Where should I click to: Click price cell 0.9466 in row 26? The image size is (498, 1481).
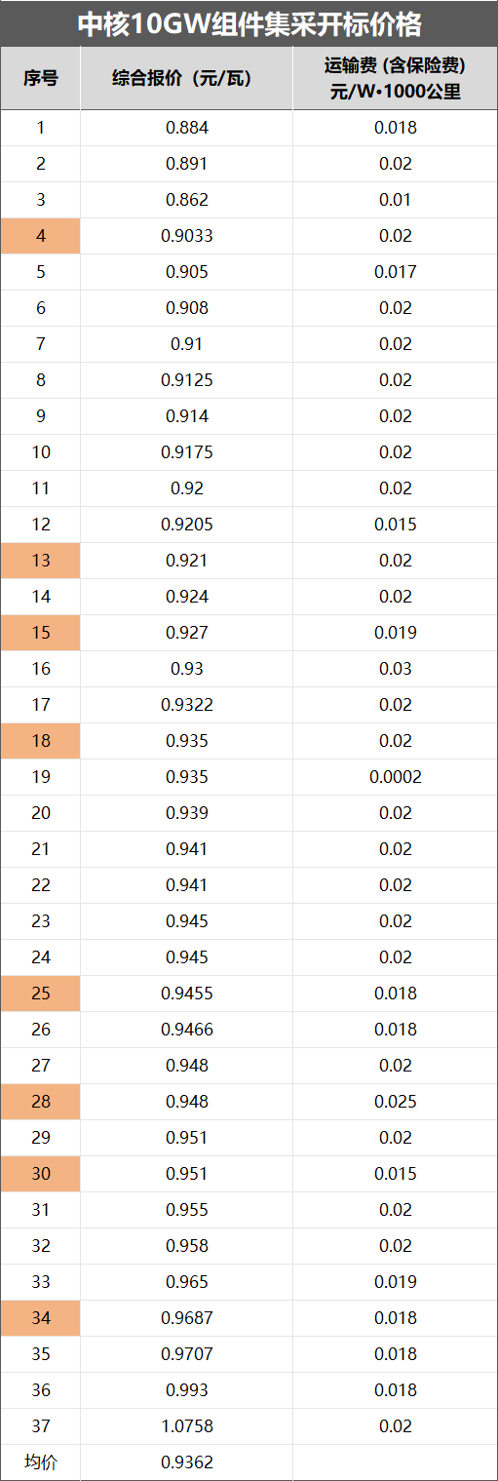187,1030
